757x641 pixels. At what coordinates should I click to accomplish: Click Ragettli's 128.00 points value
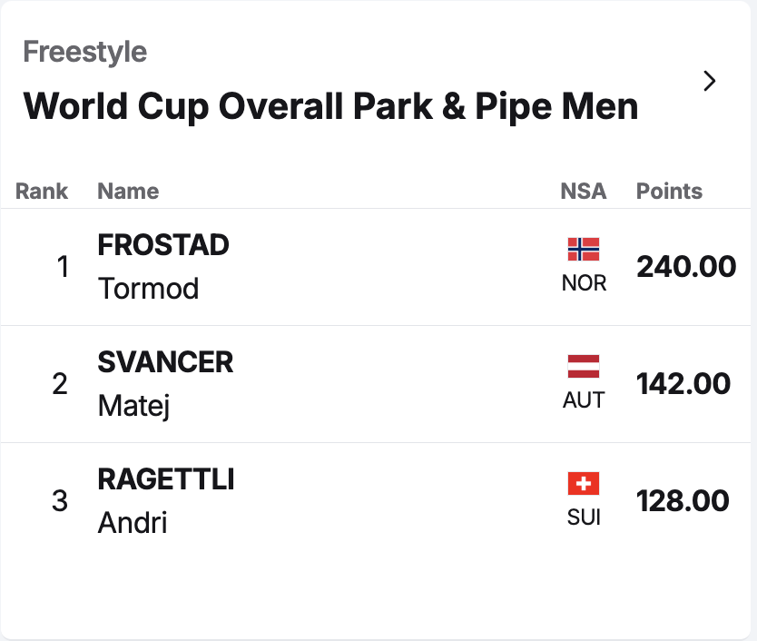(683, 501)
